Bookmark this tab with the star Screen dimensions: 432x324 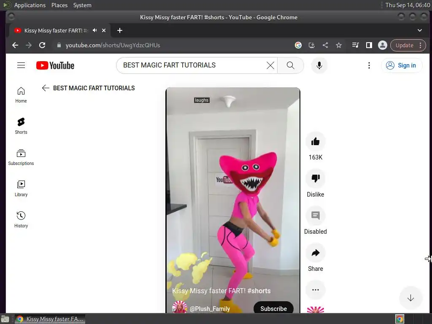(x=339, y=45)
